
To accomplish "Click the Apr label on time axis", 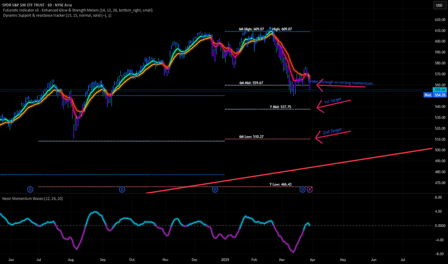I will click(x=312, y=260).
